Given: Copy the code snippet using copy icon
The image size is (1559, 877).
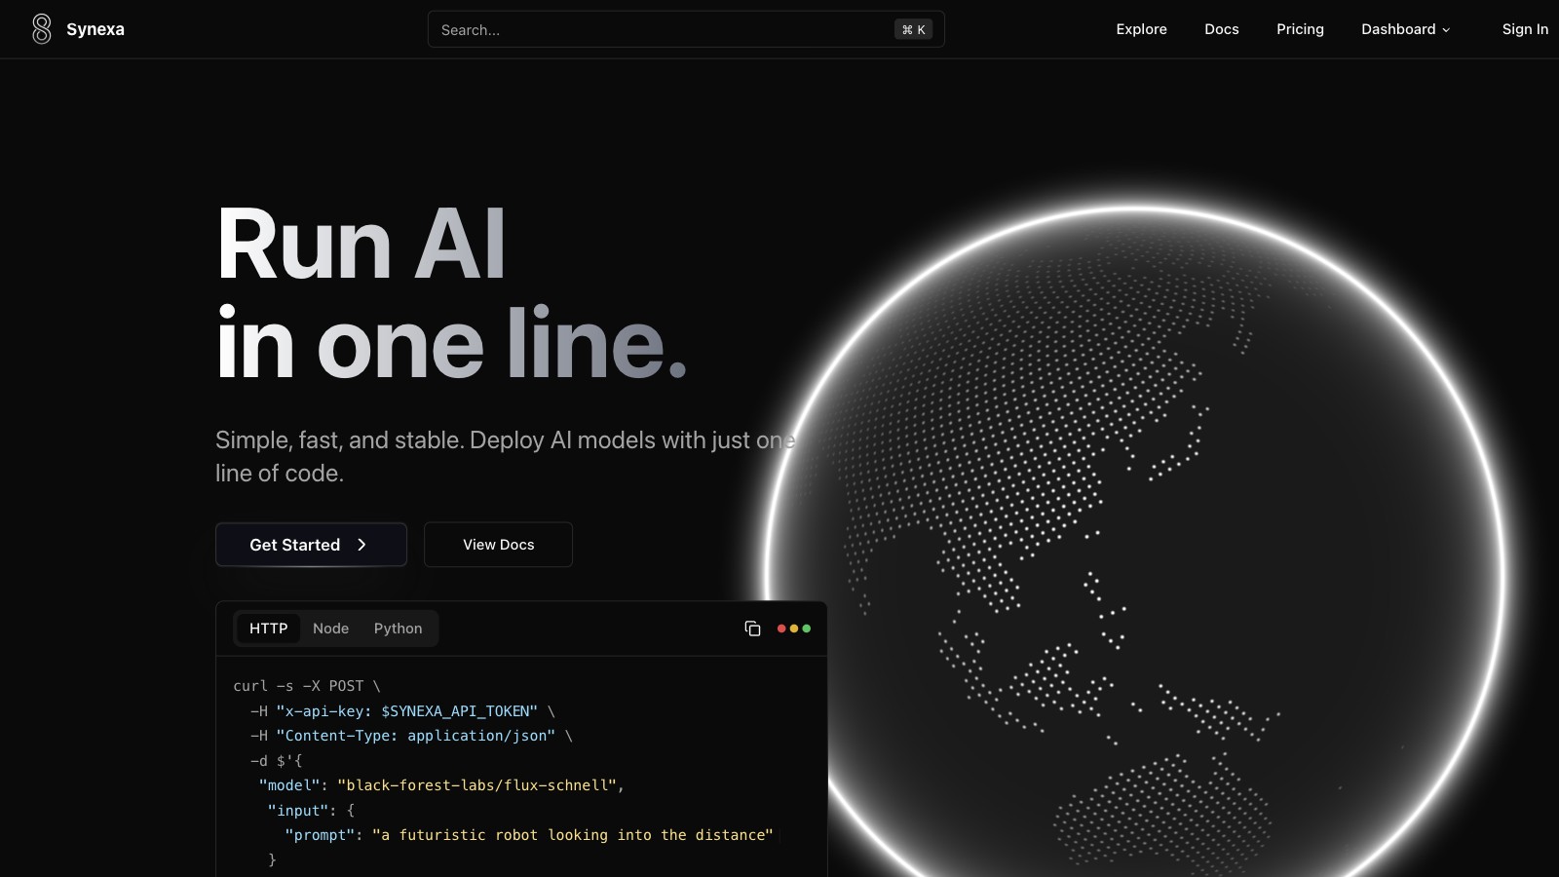Looking at the screenshot, I should [752, 629].
